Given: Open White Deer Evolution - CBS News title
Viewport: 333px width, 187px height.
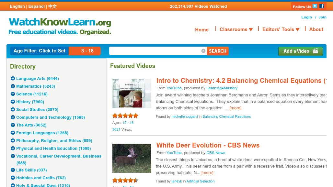Looking at the screenshot, I should (x=208, y=145).
